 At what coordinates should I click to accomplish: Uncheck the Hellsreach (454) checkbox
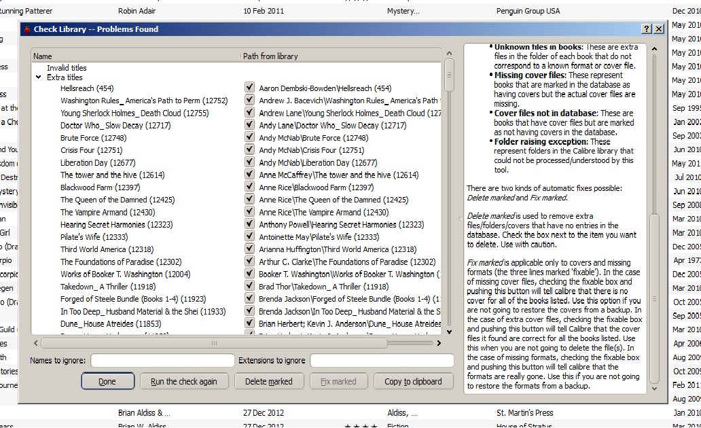249,87
